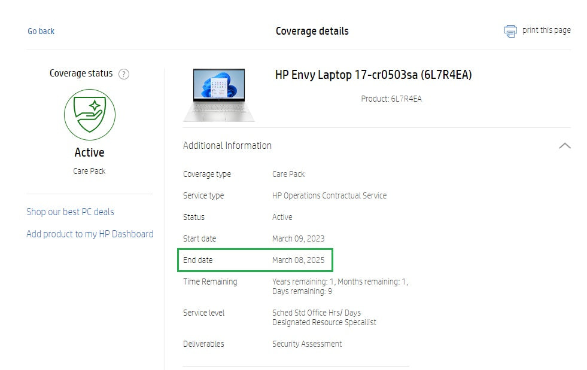The width and height of the screenshot is (587, 370).
Task: Click the Security Assessment deliverables value
Action: pos(307,344)
